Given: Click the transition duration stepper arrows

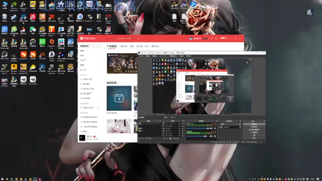Looking at the screenshot, I should pos(240,127).
